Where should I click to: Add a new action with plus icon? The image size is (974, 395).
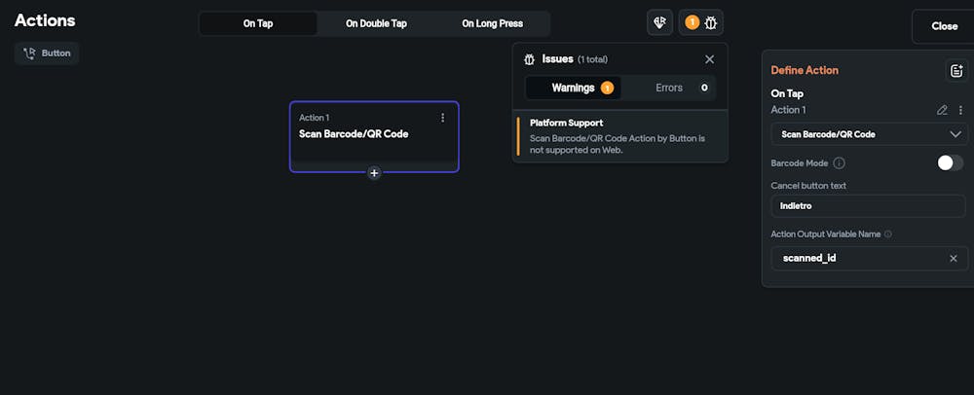coord(374,172)
